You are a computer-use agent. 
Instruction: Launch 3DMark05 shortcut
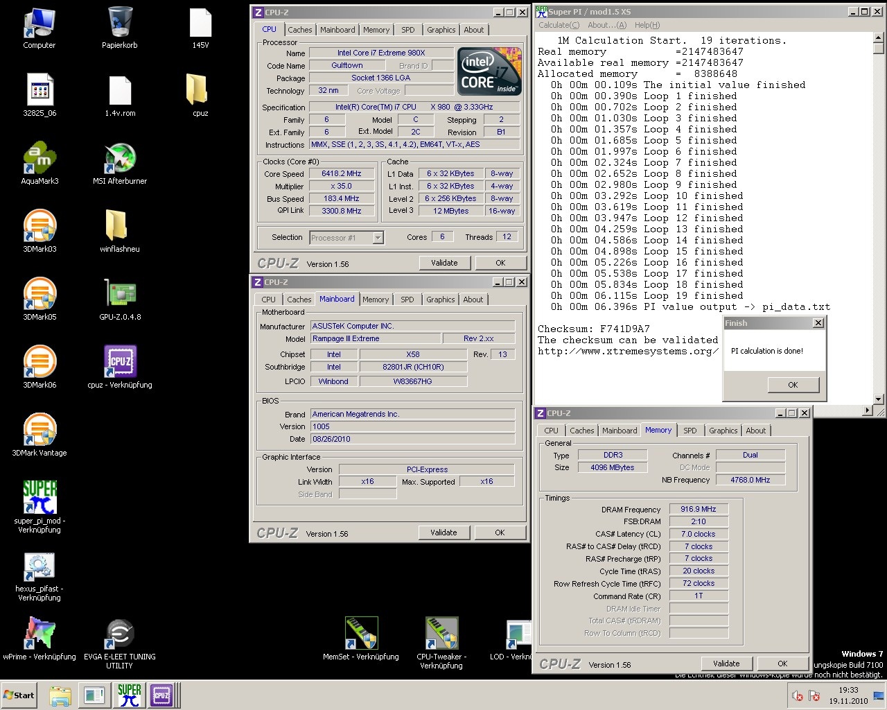click(x=39, y=300)
